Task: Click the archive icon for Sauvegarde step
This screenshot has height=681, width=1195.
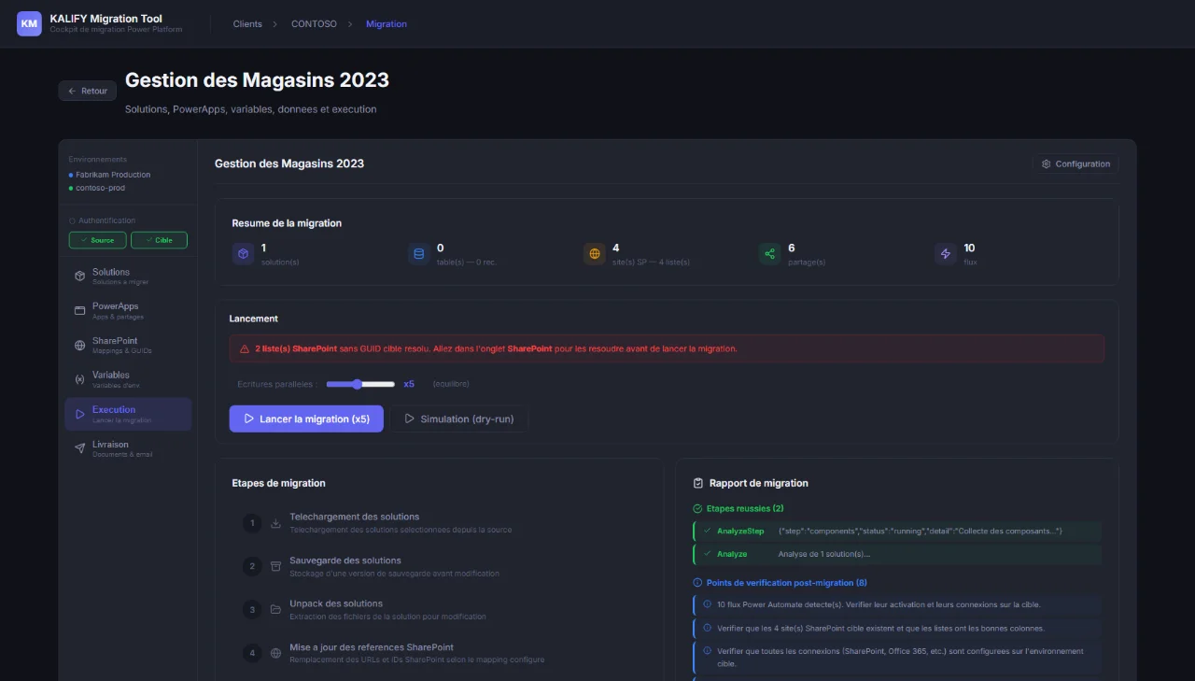Action: click(275, 566)
